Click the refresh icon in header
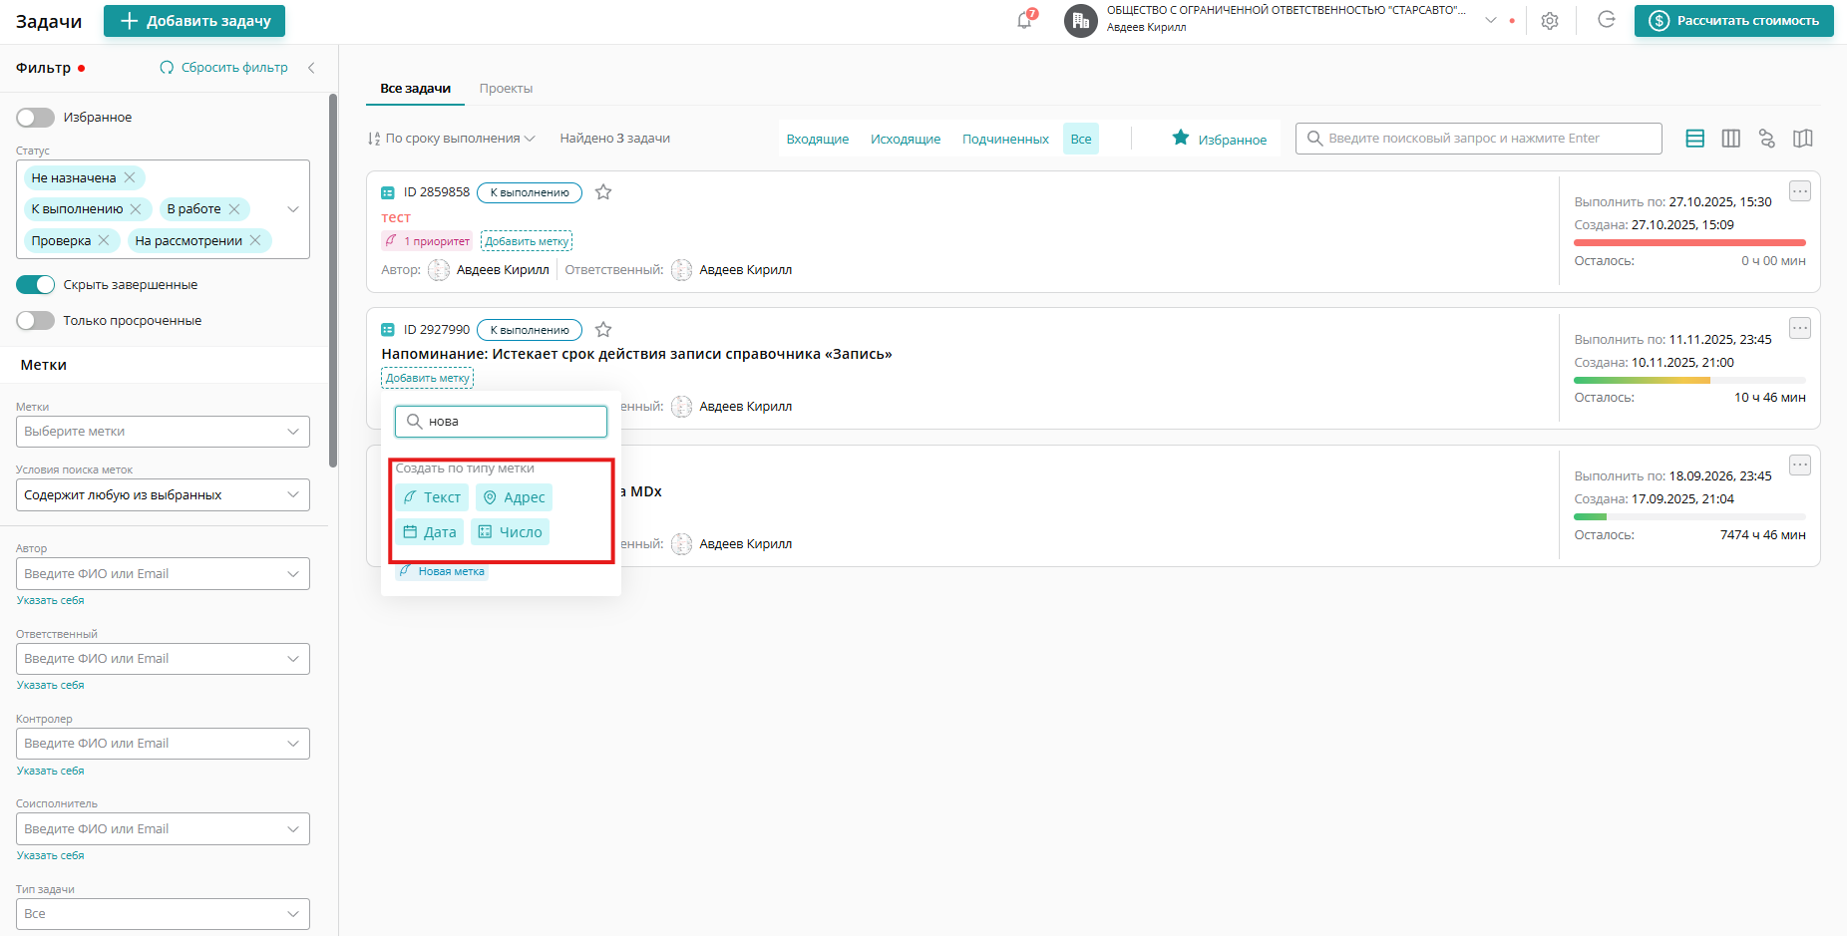Viewport: 1847px width, 936px height. tap(1606, 20)
